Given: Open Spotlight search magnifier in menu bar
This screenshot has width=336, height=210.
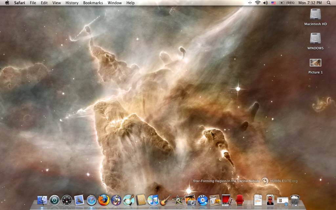Looking at the screenshot, I should pyautogui.click(x=328, y=3).
